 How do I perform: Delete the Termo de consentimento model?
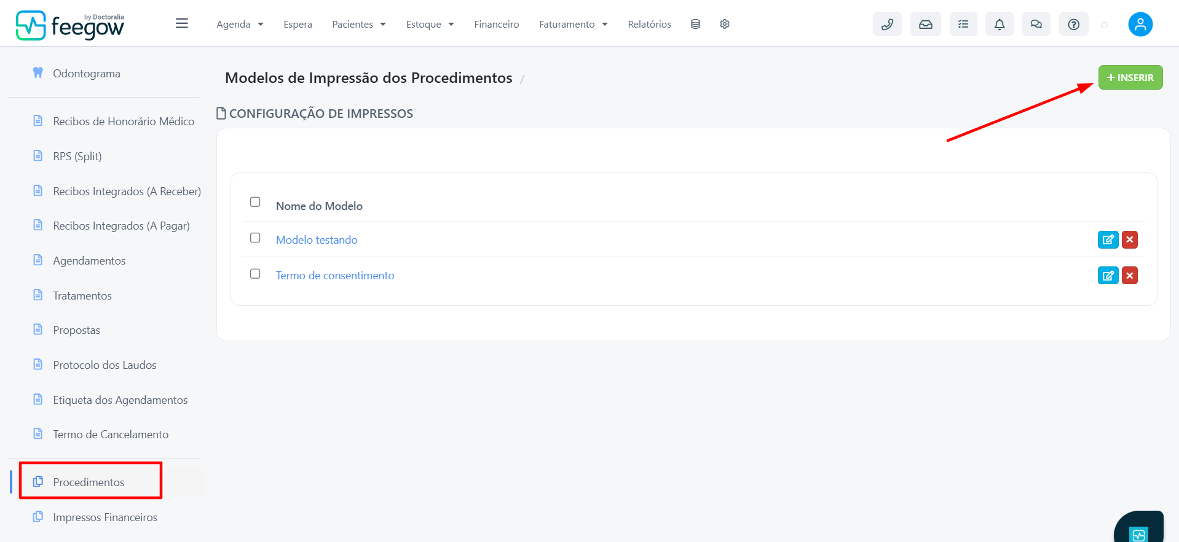1130,276
